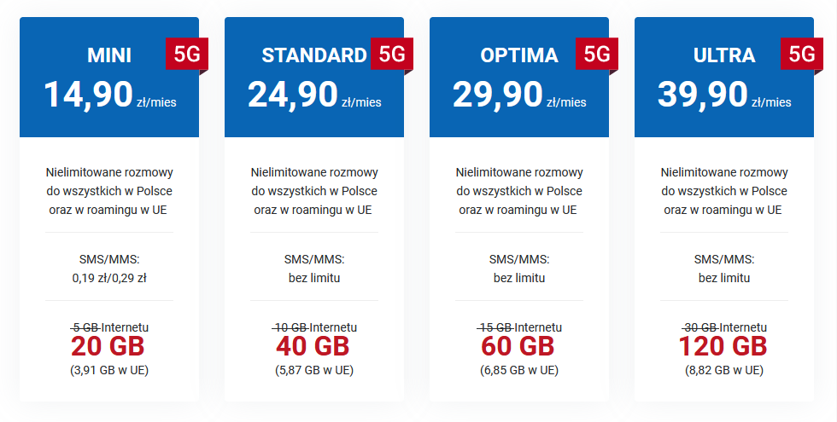Click the red 60 GB offer text
This screenshot has width=837, height=422.
(518, 347)
